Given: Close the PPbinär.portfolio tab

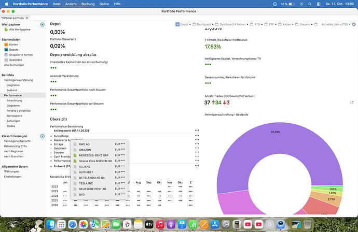Looking at the screenshot, I should [27, 18].
